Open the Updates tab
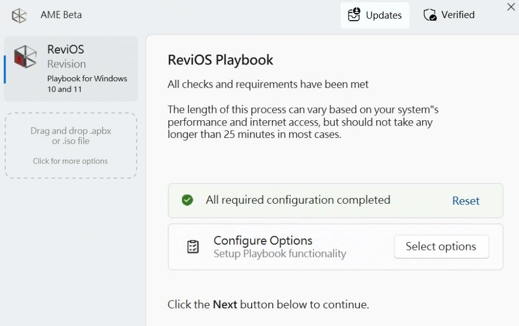519x326 pixels. (x=375, y=16)
